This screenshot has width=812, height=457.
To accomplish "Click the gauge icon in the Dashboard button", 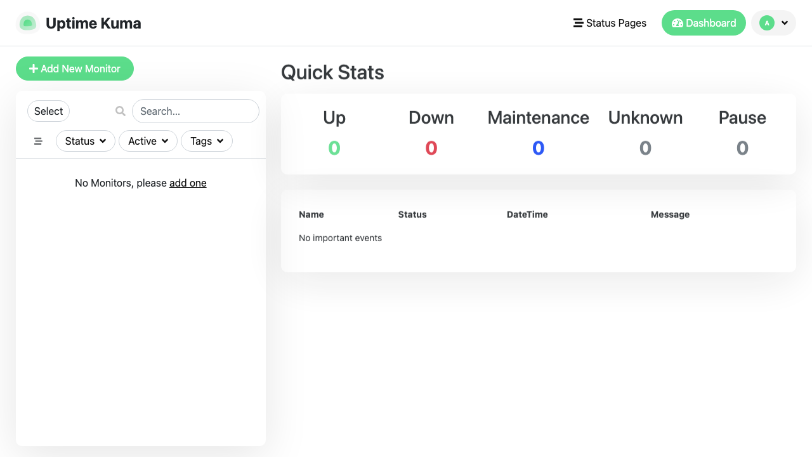I will (x=677, y=23).
